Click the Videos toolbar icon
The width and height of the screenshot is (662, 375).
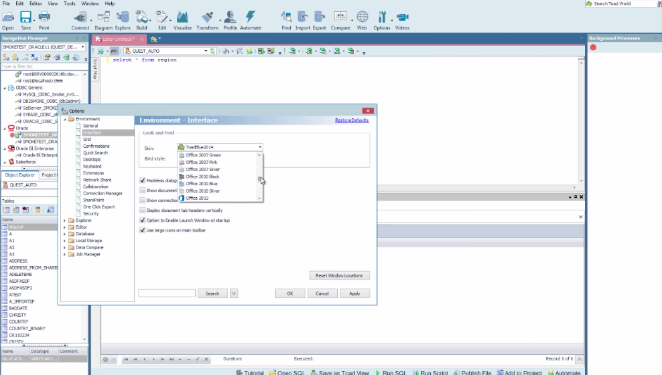(402, 17)
